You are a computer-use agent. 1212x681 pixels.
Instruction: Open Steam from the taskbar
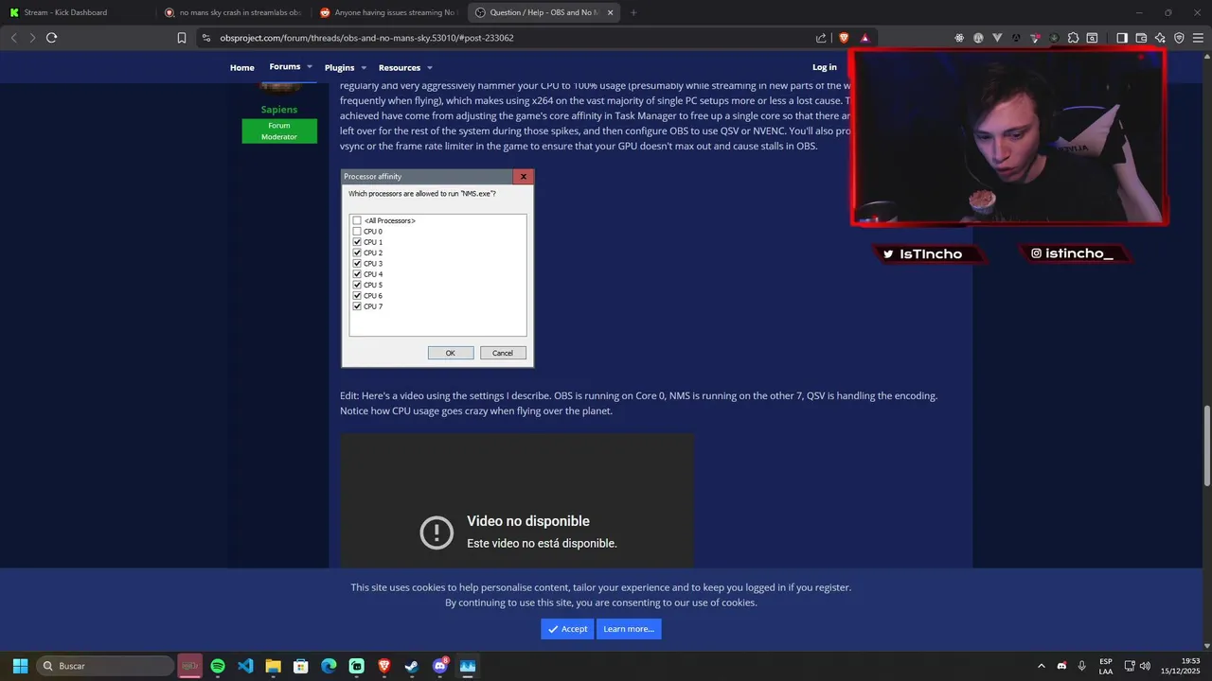[x=412, y=666]
